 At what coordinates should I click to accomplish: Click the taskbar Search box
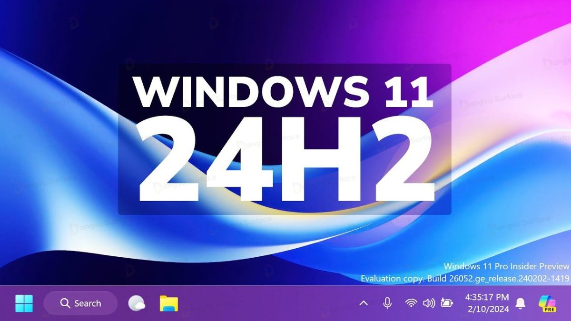(80, 303)
